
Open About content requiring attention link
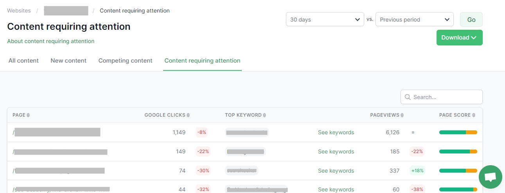(51, 41)
